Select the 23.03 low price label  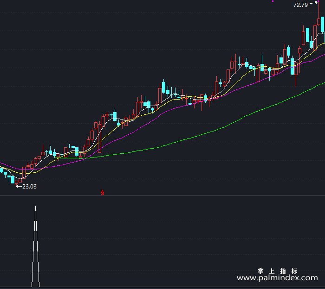[x=29, y=187]
